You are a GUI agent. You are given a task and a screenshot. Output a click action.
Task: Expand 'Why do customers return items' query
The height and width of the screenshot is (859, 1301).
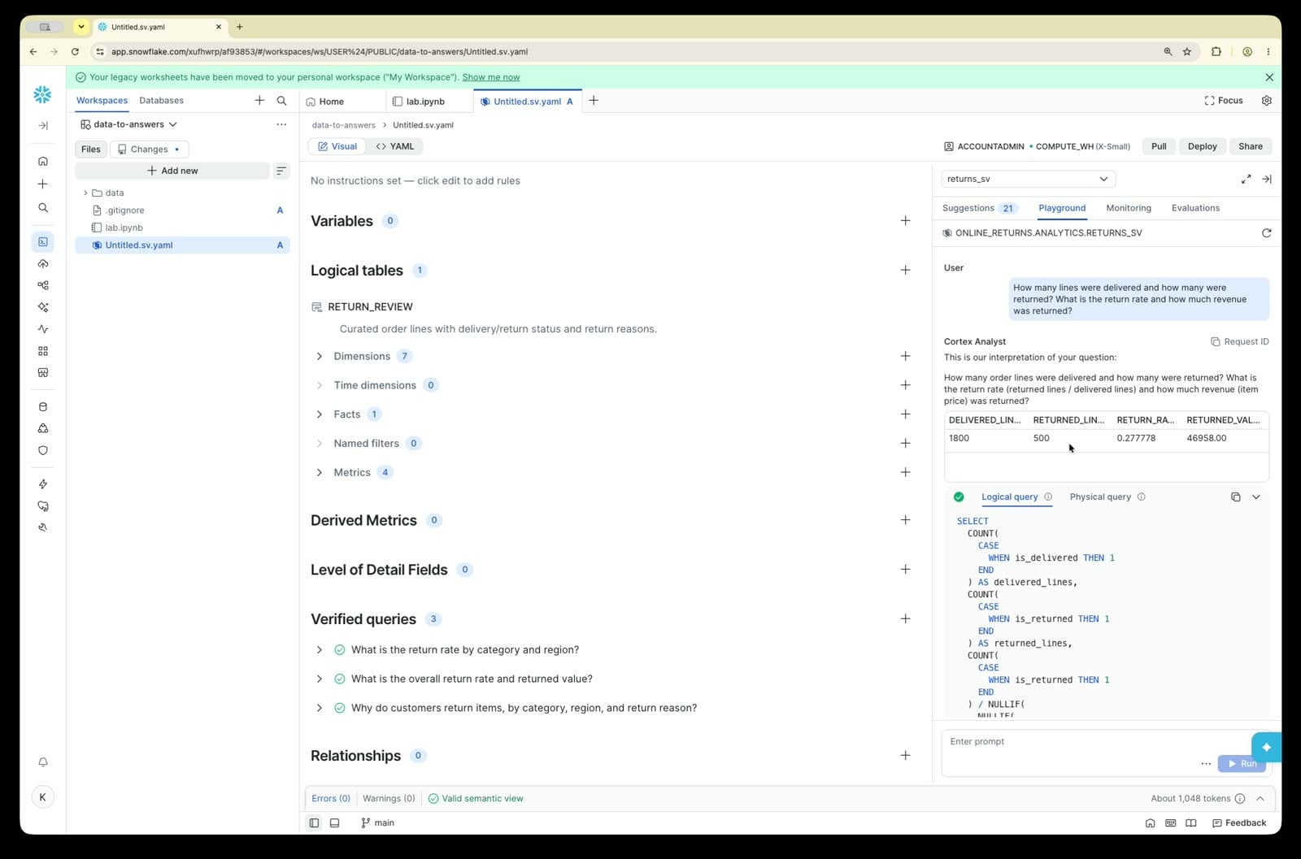coord(319,708)
